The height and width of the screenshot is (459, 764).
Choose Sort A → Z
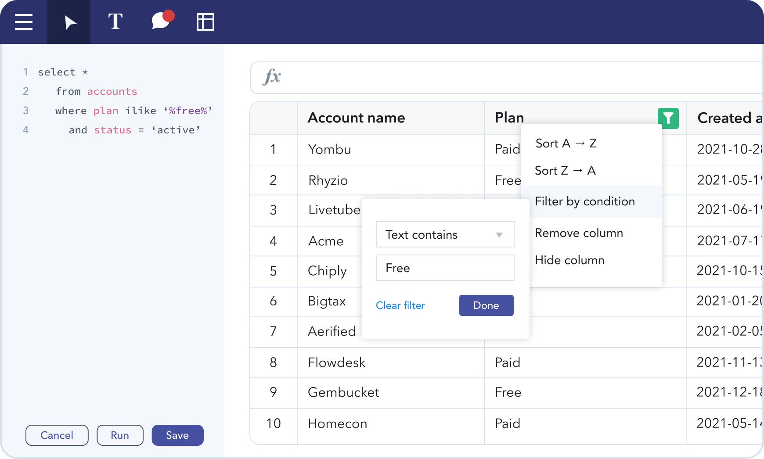click(x=566, y=143)
